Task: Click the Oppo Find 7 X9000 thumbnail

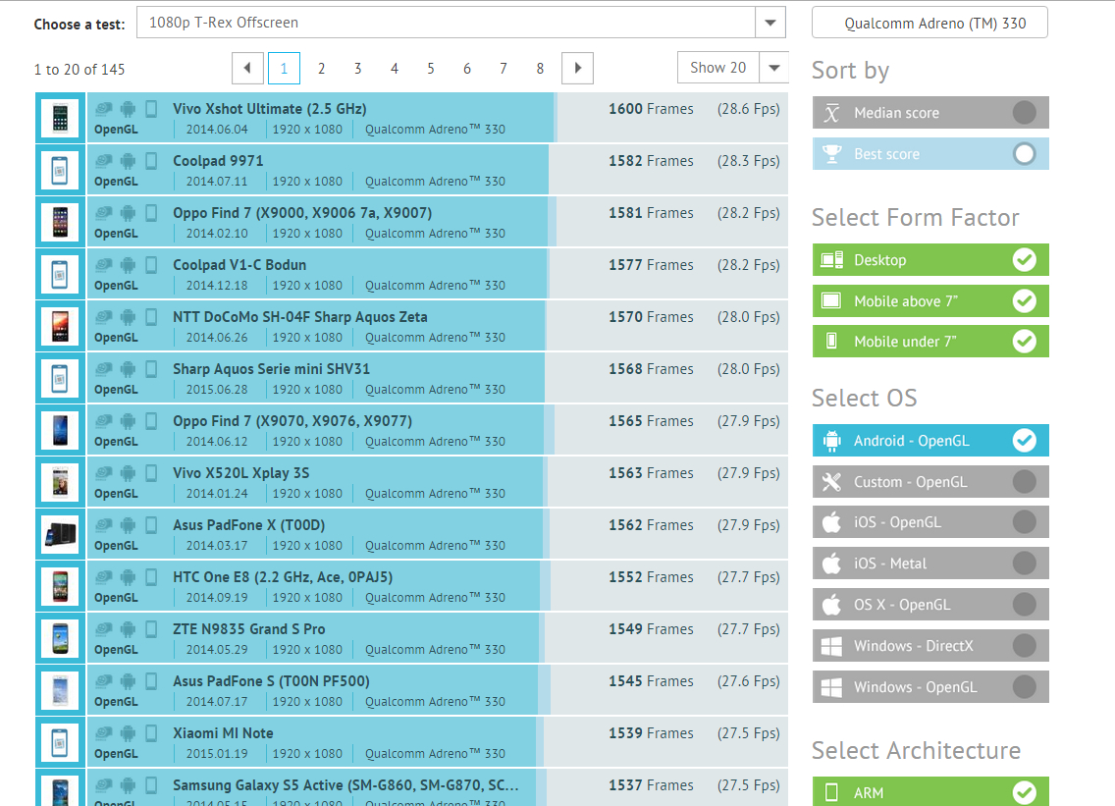Action: coord(61,222)
